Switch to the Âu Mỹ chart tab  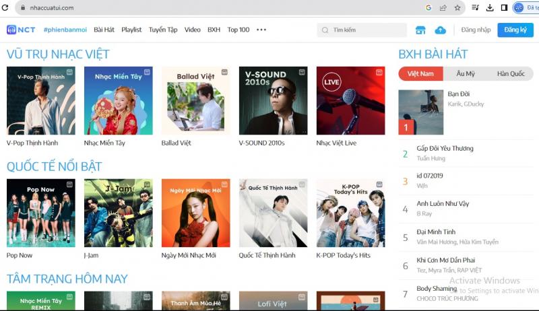(x=466, y=74)
